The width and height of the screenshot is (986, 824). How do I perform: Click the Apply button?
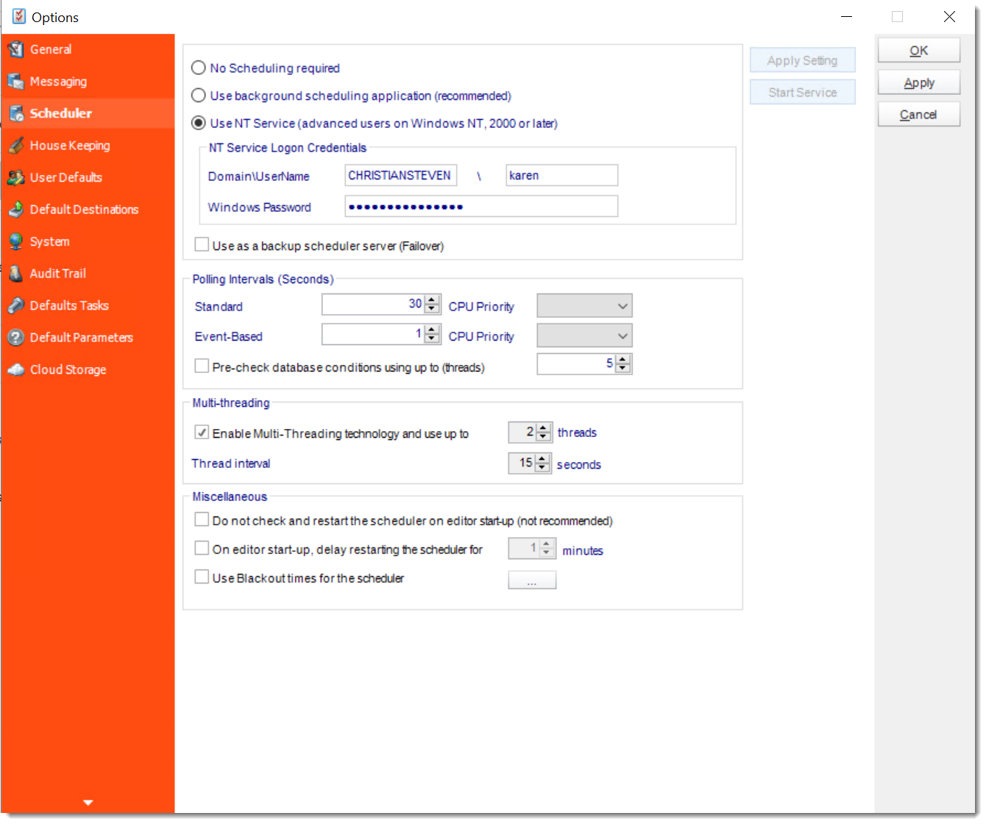click(x=919, y=82)
